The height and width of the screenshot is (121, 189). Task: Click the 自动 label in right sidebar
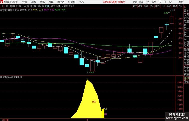pos(186,78)
